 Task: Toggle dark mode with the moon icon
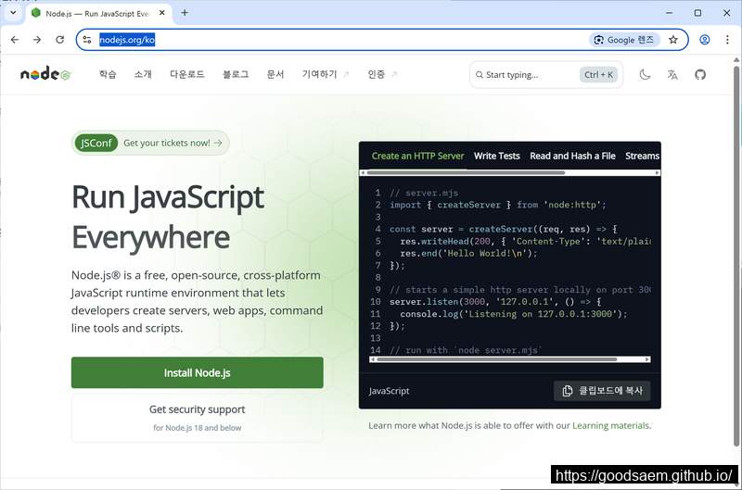point(645,74)
